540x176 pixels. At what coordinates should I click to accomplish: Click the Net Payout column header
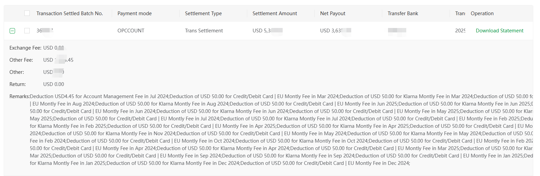pyautogui.click(x=333, y=13)
